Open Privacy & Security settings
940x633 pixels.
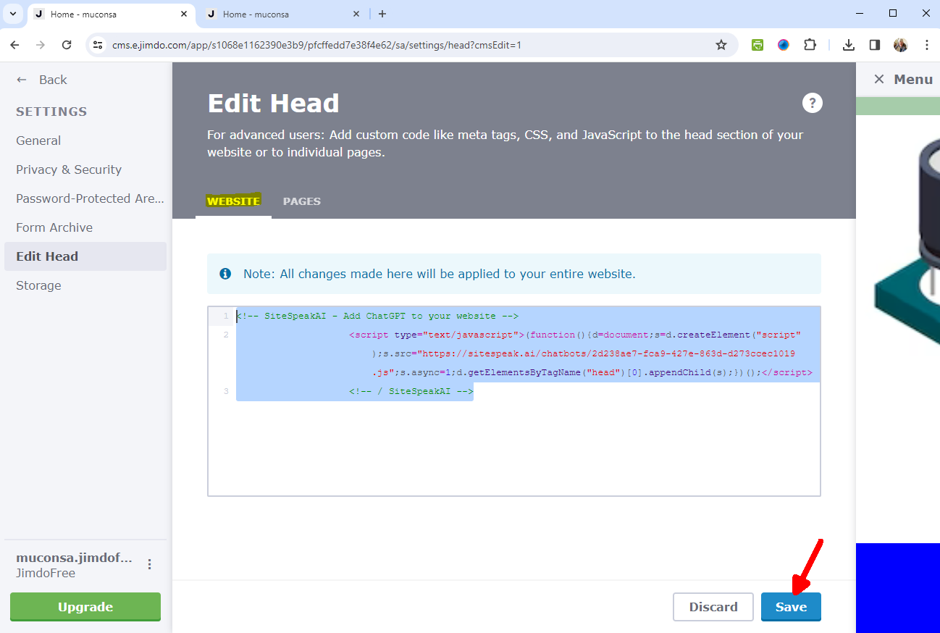click(x=69, y=169)
